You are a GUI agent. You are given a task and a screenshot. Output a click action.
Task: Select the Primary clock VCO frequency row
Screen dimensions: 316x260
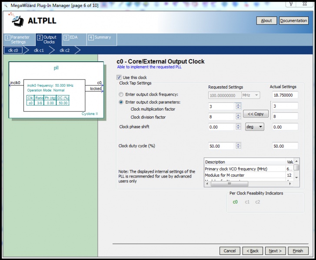coord(249,169)
